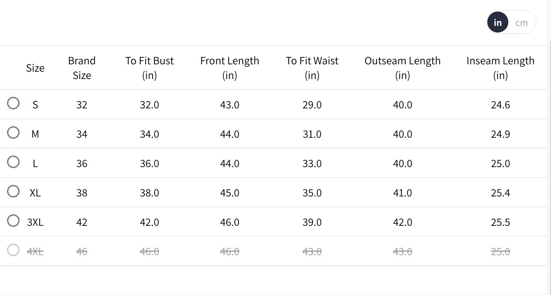Click the S size label
The width and height of the screenshot is (551, 295).
coord(35,105)
